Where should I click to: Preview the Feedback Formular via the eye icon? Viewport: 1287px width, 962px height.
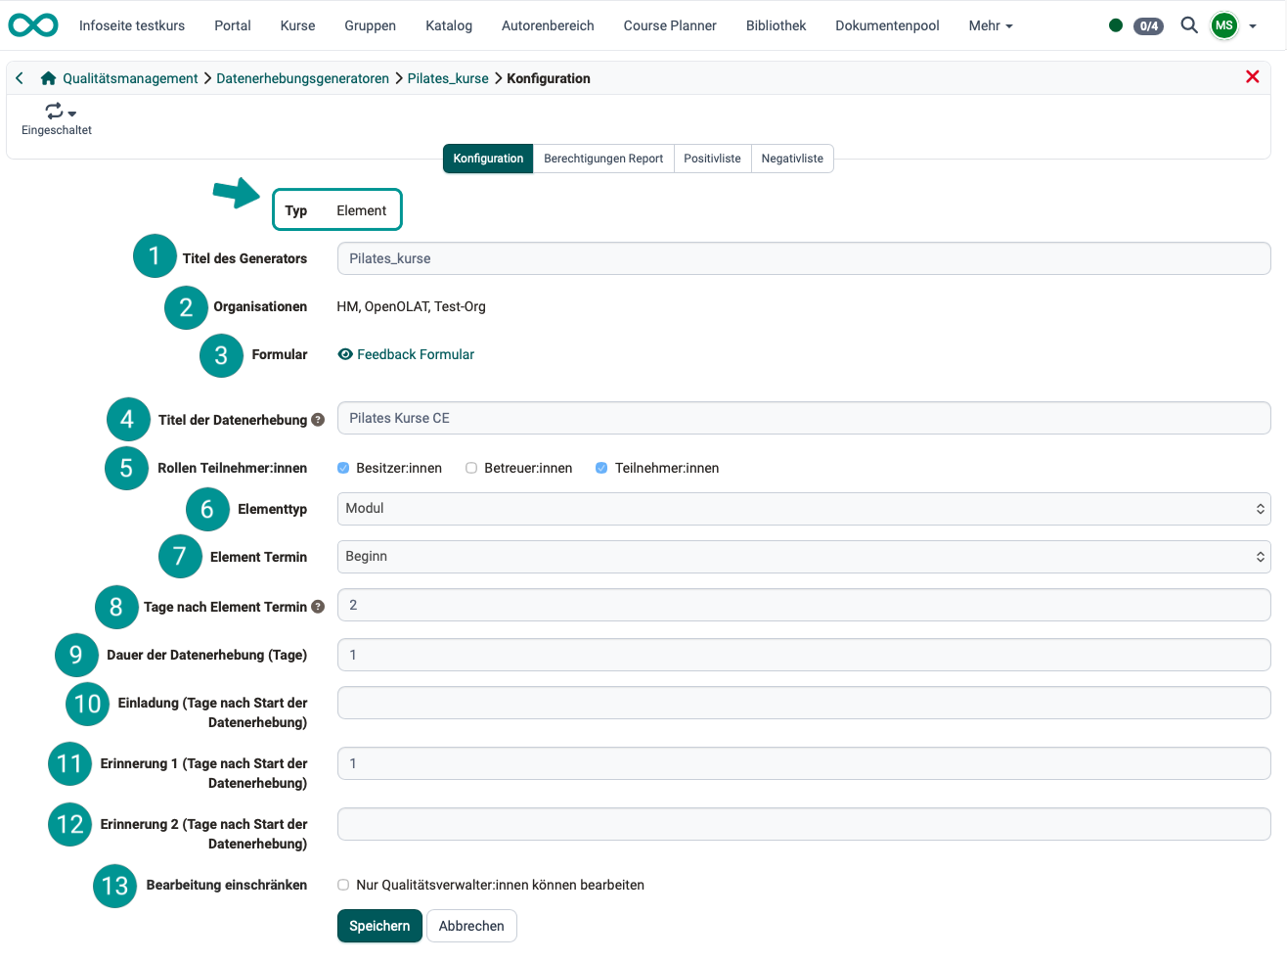click(344, 354)
